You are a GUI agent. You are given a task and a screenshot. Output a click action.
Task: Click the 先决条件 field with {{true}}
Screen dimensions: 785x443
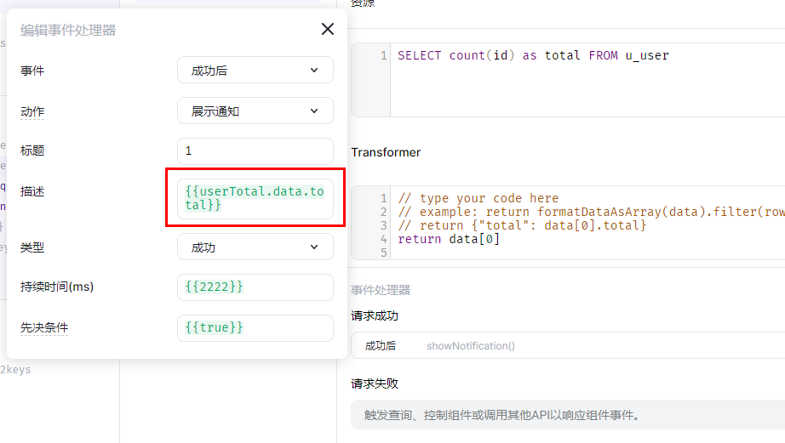[x=255, y=328]
